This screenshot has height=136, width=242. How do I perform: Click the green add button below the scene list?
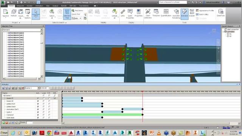tap(3, 122)
